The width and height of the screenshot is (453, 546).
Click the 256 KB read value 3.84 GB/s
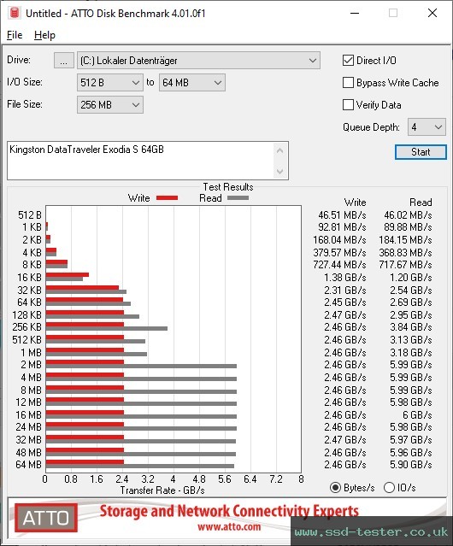tap(411, 327)
